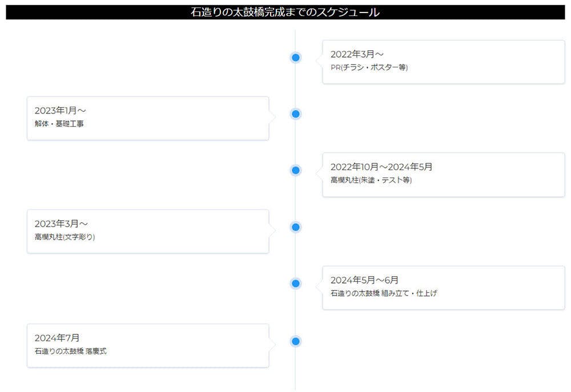Click the timeline dot beside 高欄丸柱(文字彫り)
571x392 pixels.
(295, 227)
